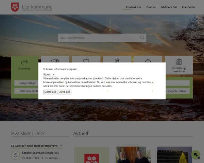
Task: Open Langbordsamtale: Skogløftet event link
Action: click(x=40, y=152)
